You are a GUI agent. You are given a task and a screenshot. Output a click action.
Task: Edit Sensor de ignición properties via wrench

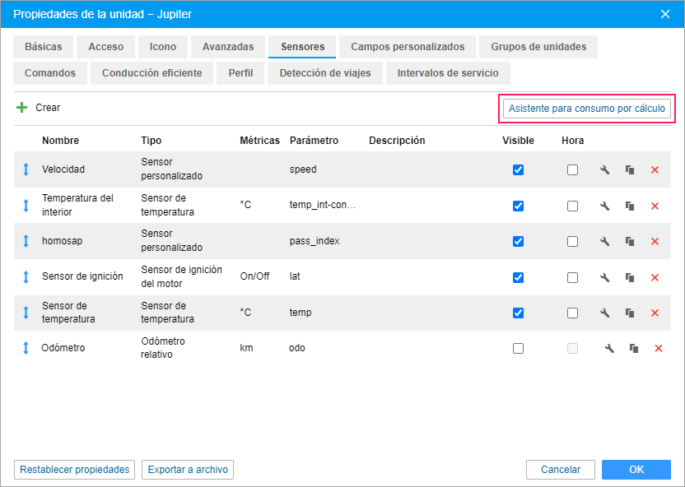[604, 277]
